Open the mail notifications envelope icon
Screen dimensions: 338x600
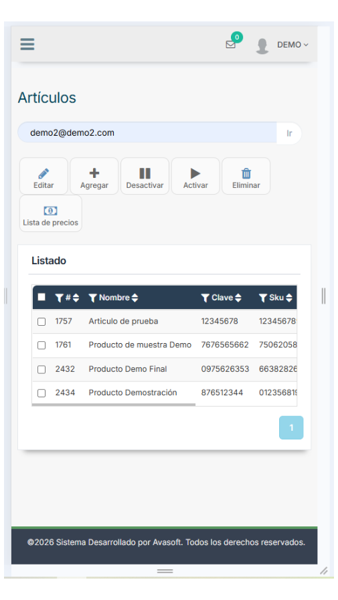(x=230, y=45)
